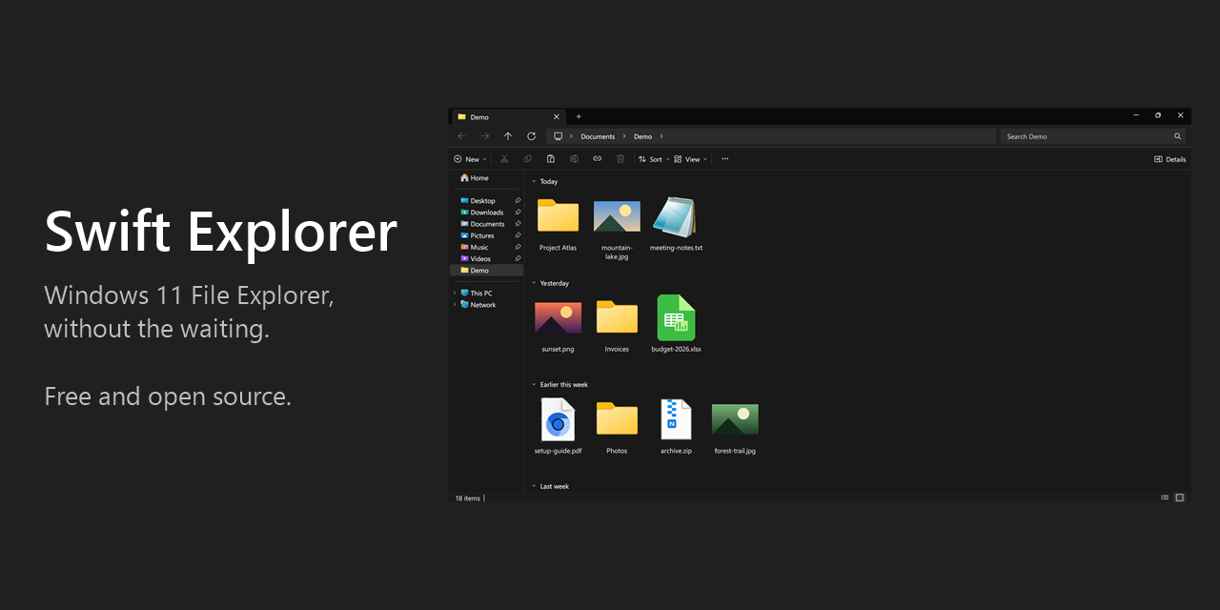Go up one folder level
Viewport: 1220px width, 610px height.
click(508, 136)
